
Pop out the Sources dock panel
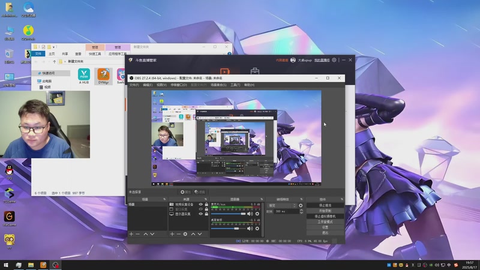pyautogui.click(x=206, y=199)
